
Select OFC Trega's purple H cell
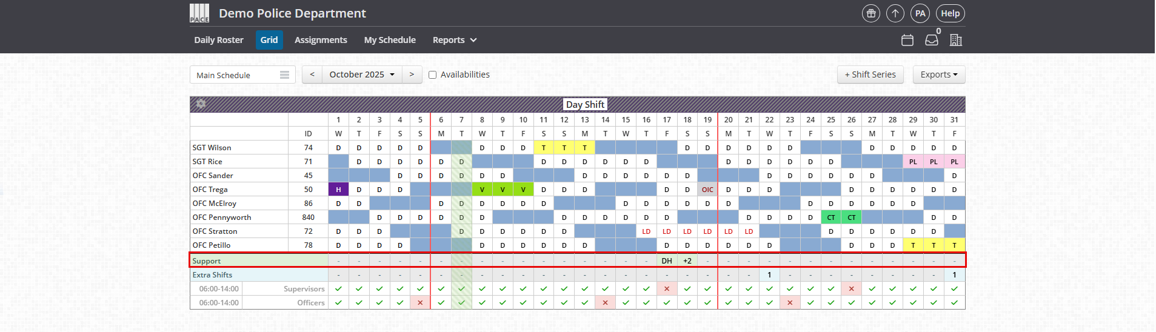click(338, 190)
